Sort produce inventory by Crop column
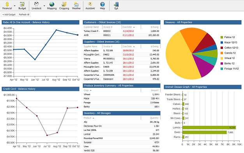 pyautogui.click(x=112, y=90)
